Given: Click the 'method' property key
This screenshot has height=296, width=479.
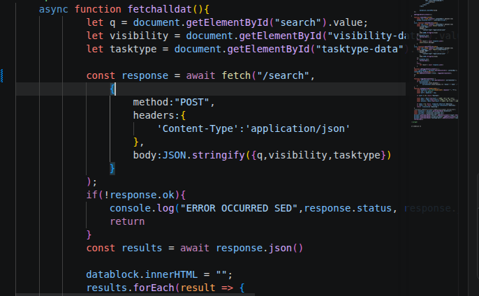Looking at the screenshot, I should pos(151,102).
